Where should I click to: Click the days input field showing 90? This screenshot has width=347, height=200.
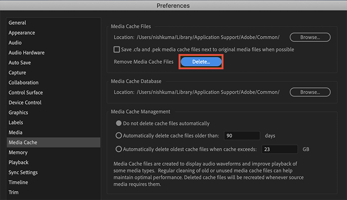242,136
